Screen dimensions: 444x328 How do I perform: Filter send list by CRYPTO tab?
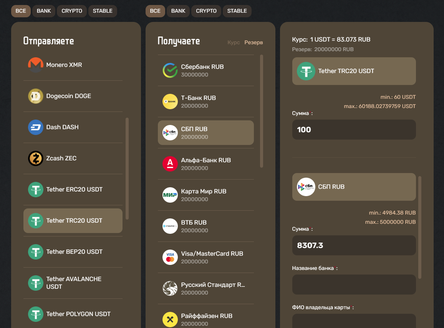point(72,11)
